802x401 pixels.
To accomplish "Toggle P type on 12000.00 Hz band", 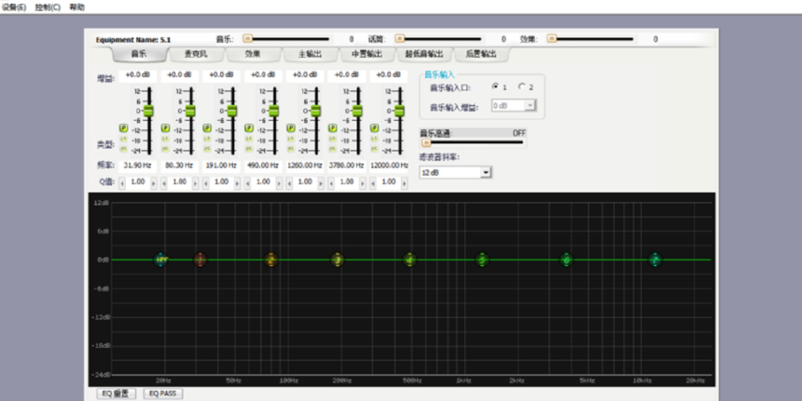I will [x=374, y=128].
